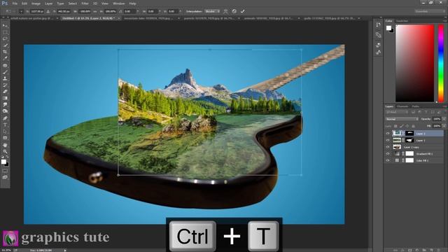Select the Move tool
This screenshot has width=448, height=252.
pos(5,25)
